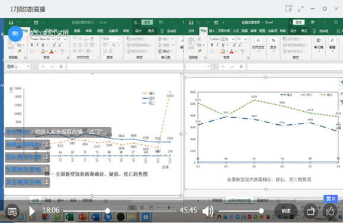Open the playlist icon beside the play button
Image resolution: width=343 pixels, height=223 pixels.
12,211
